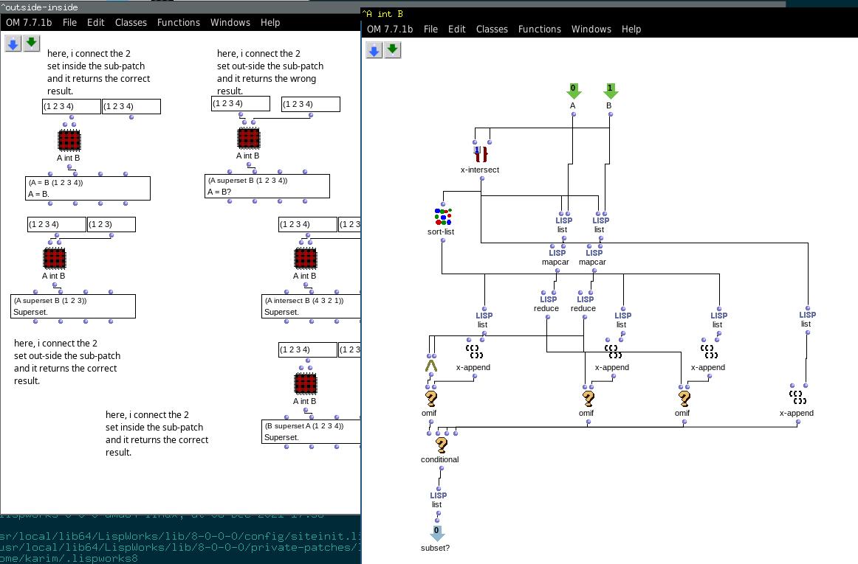Screen dimensions: 858x564
Task: Open Functions menu in outside-inside window
Action: click(179, 22)
